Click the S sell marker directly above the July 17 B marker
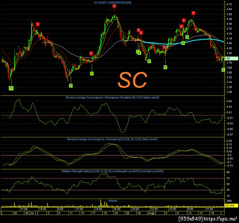 pyautogui.click(x=91, y=53)
